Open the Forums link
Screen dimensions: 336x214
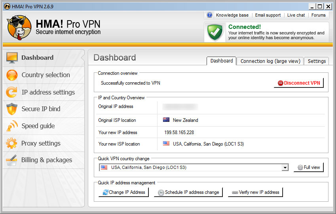tap(318, 15)
